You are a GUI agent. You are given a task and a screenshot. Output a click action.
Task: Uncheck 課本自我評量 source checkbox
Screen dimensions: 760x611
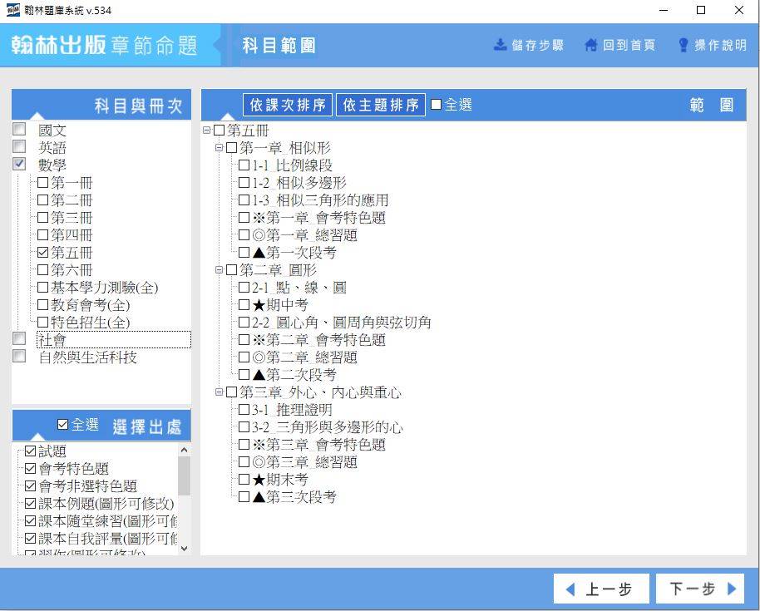[x=31, y=539]
